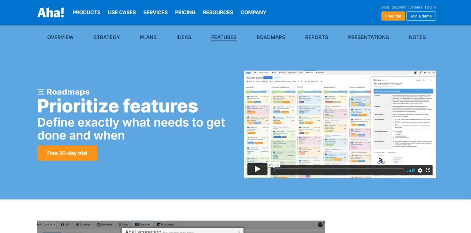Switch to the ROADMAPS tab
Viewport: 471px width, 233px height.
pos(271,37)
